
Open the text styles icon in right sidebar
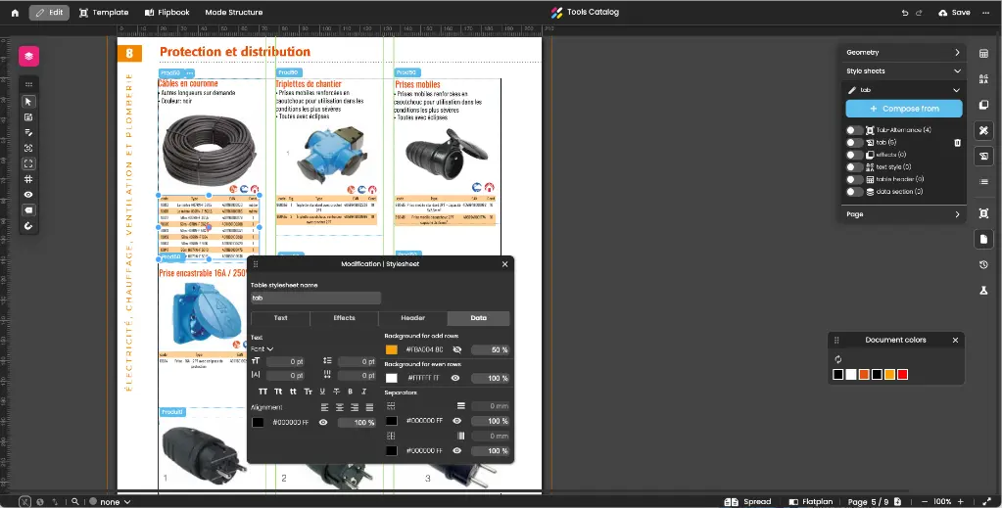[983, 79]
